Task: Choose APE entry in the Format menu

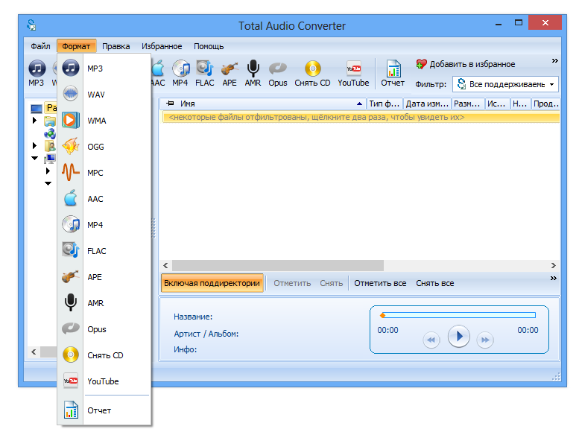Action: coord(104,277)
